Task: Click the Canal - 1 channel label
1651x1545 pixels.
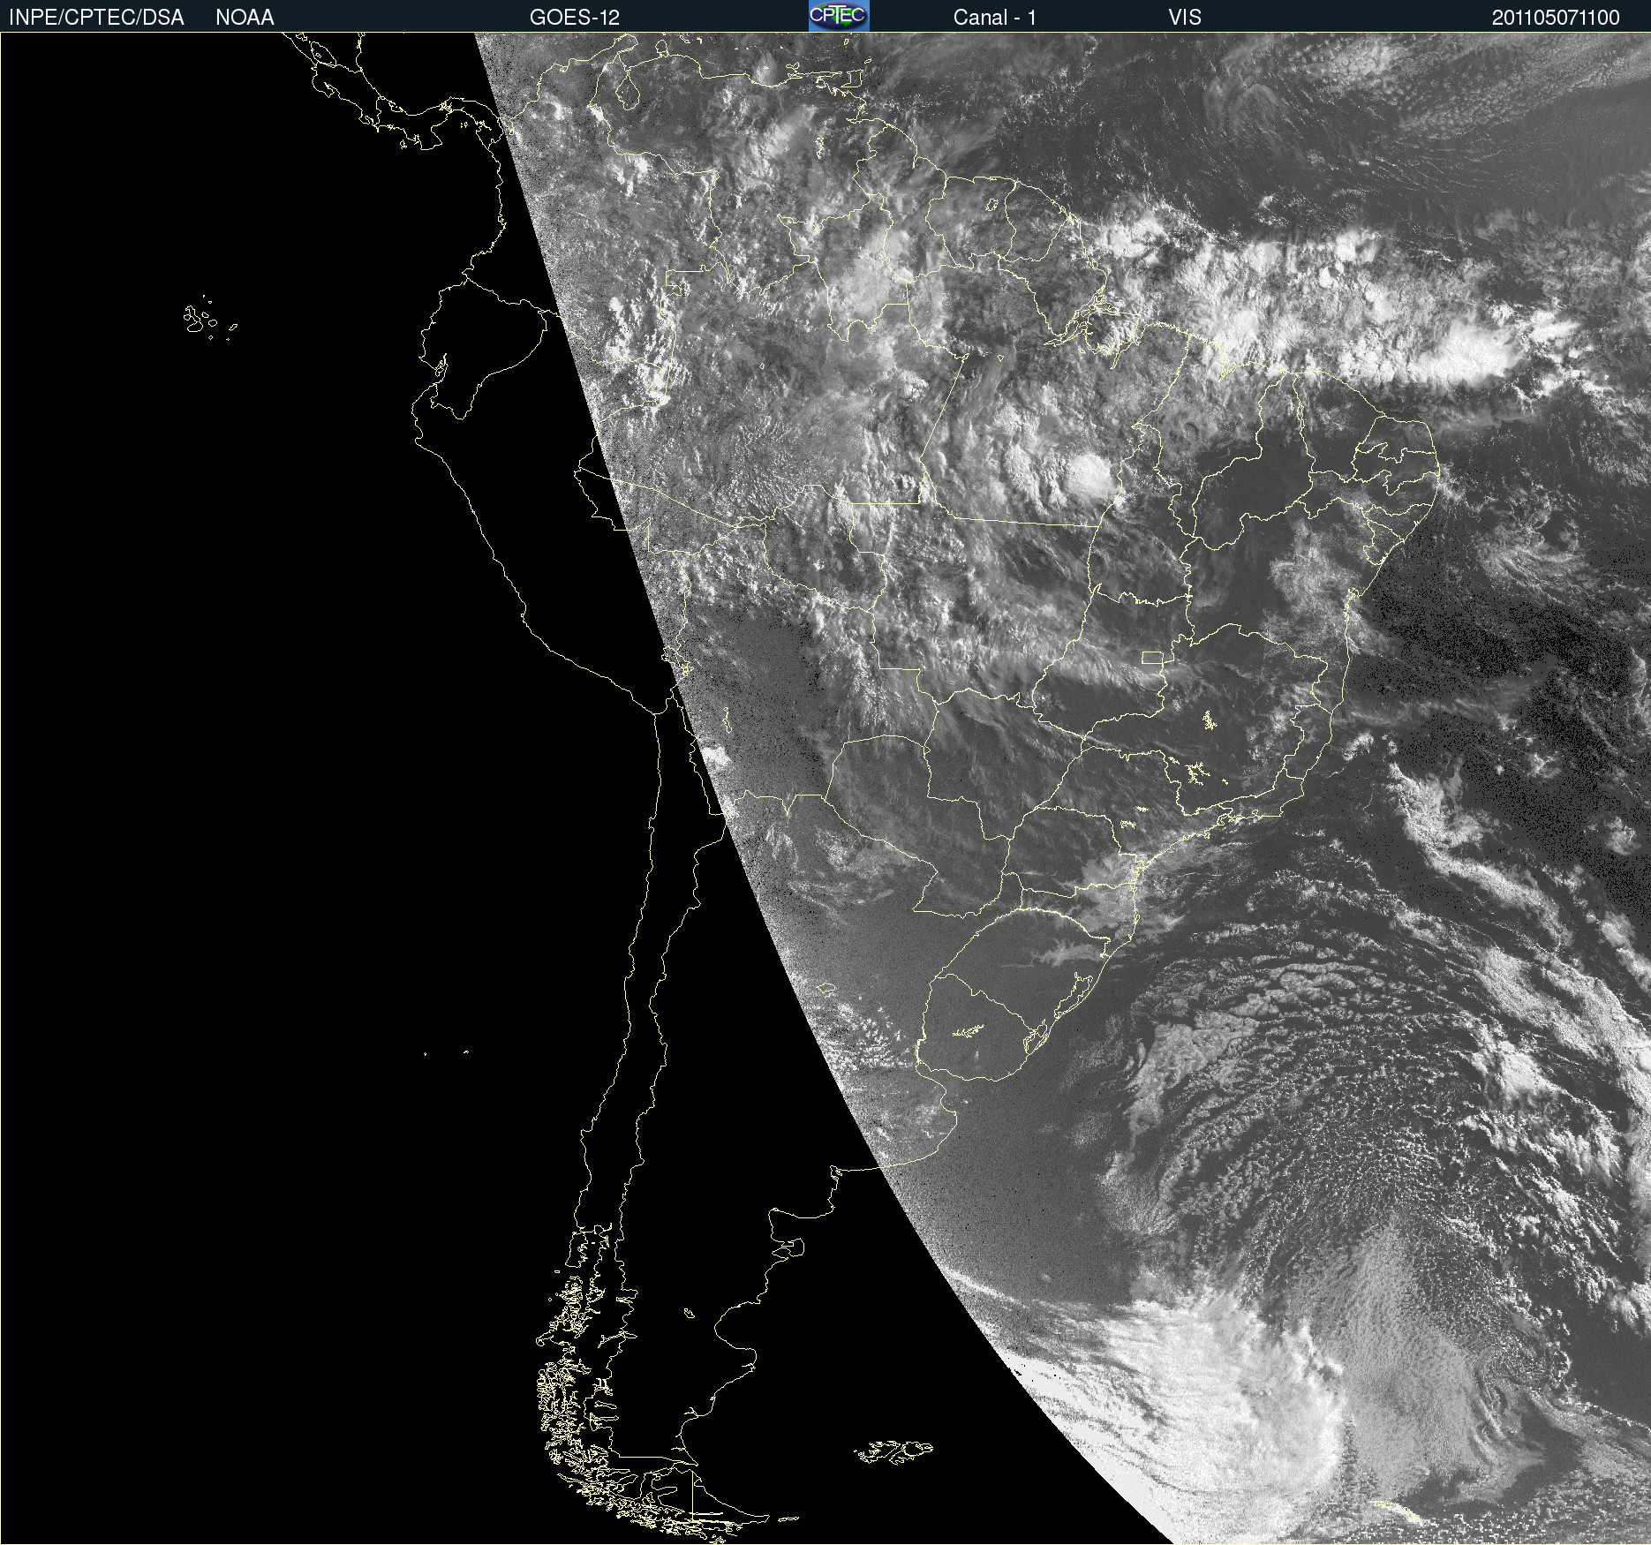Action: click(x=995, y=18)
